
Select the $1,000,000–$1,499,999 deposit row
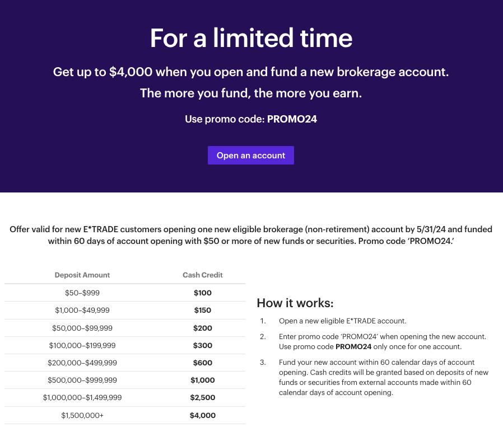[125, 398]
